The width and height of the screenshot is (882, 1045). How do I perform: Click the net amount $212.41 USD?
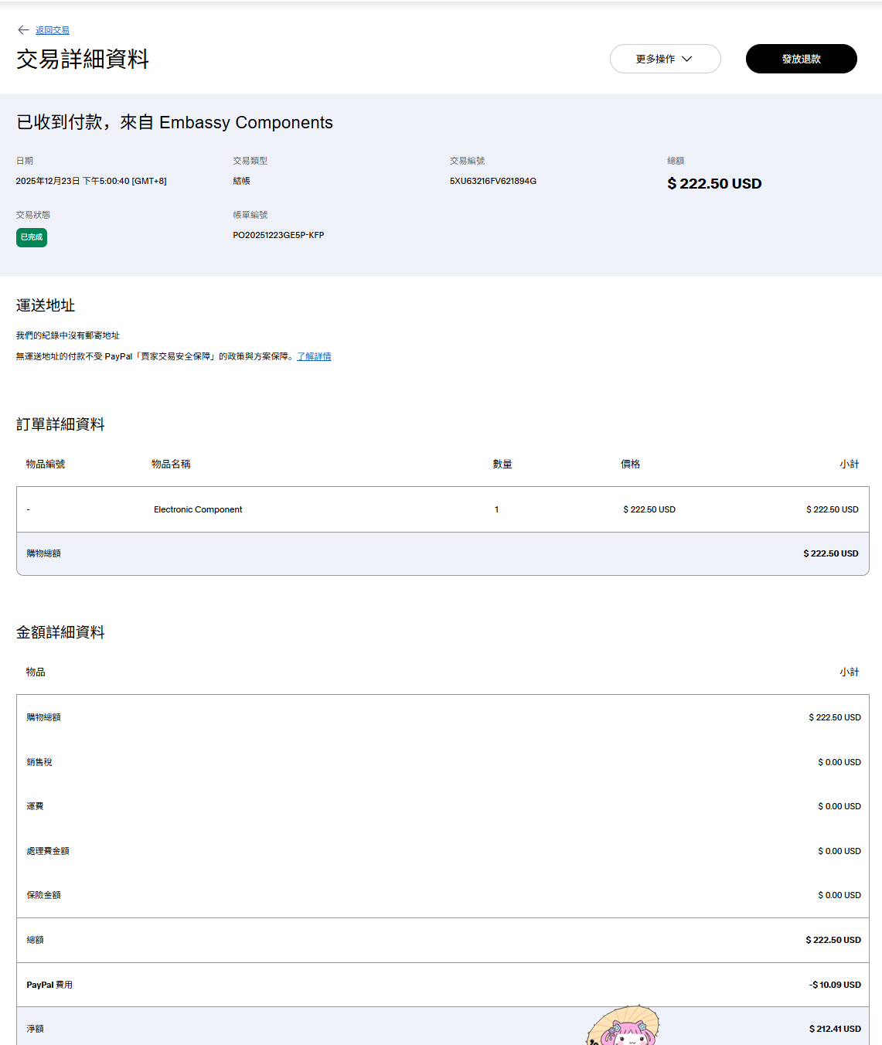coord(835,1029)
